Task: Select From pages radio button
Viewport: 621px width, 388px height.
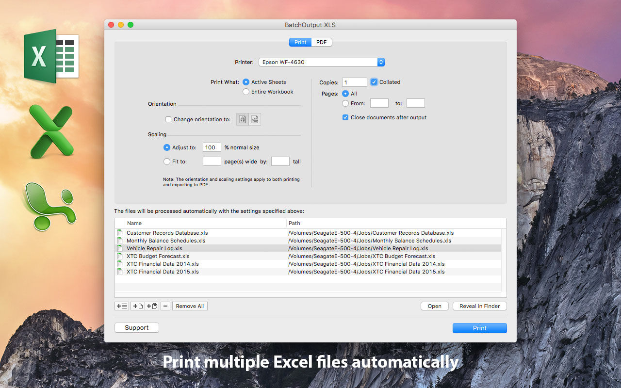Action: [345, 103]
